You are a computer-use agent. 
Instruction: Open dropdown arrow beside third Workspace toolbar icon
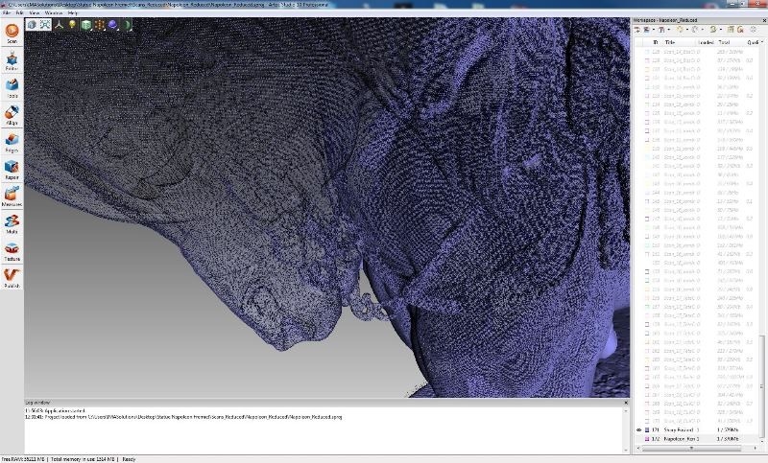668,30
